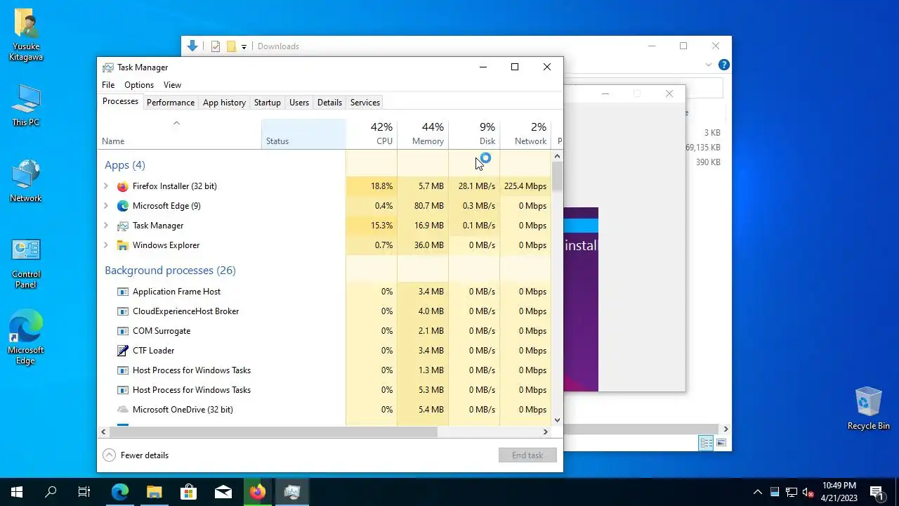The image size is (899, 506).
Task: Click the Downloads window help icon
Action: 724,65
